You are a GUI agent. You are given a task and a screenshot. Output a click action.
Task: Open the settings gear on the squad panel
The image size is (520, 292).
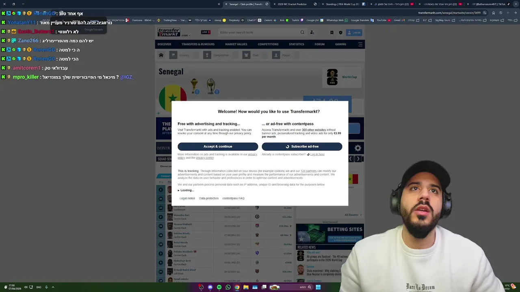click(x=358, y=148)
